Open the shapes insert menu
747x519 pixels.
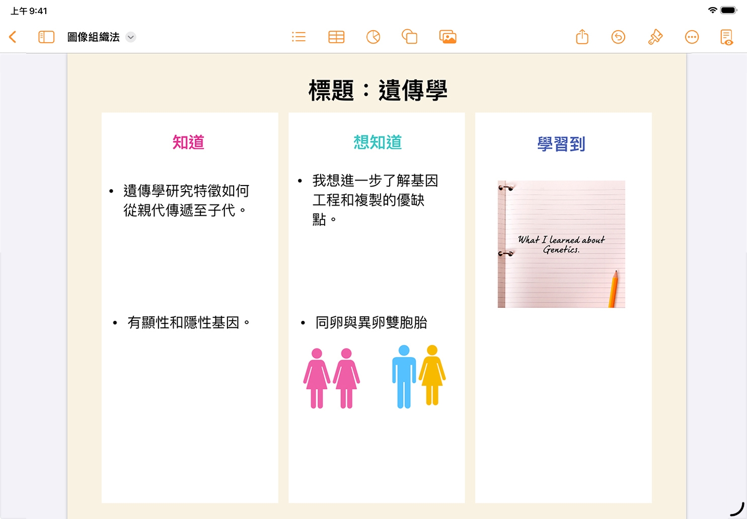tap(409, 37)
